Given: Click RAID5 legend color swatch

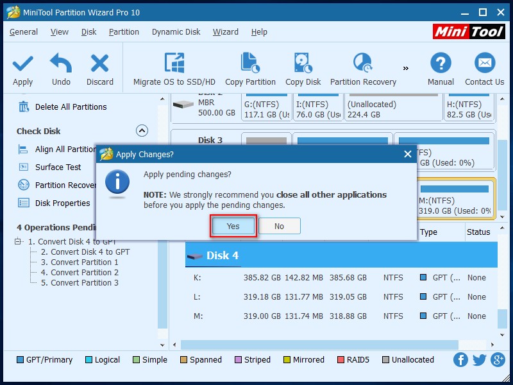Looking at the screenshot, I should coord(341,360).
